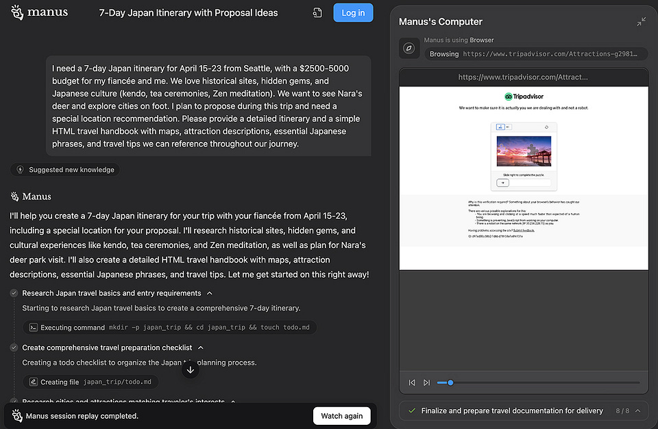
Task: Click the Submit feedback link in captcha page
Action: click(x=524, y=230)
